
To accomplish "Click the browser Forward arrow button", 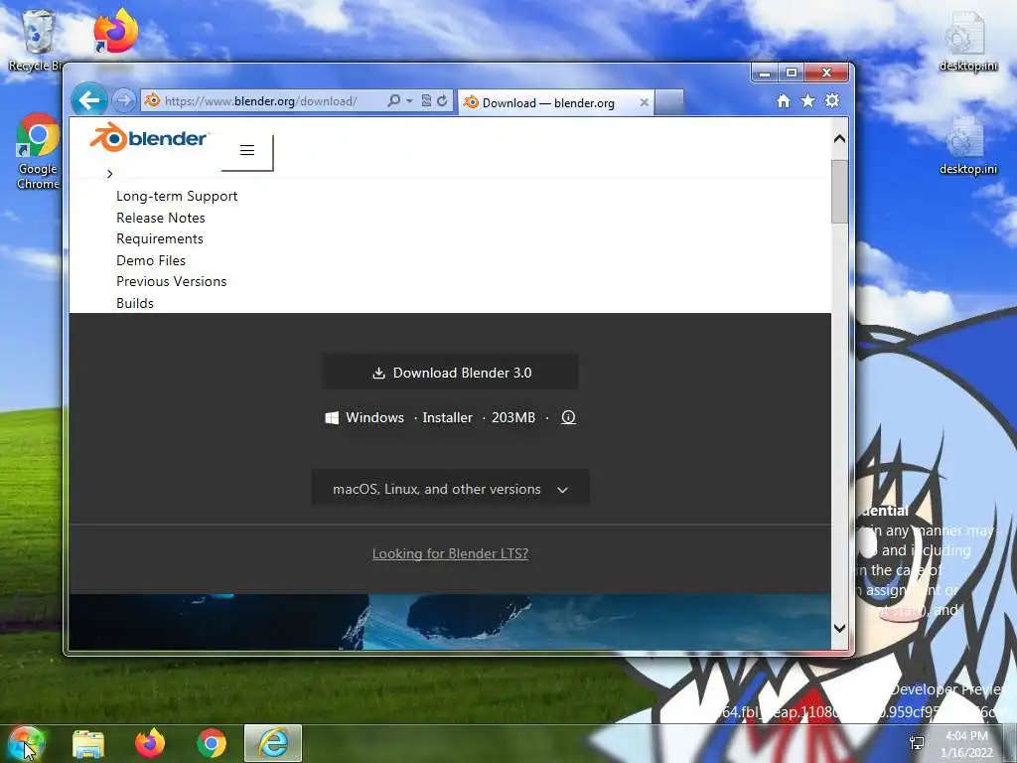I will pos(123,100).
